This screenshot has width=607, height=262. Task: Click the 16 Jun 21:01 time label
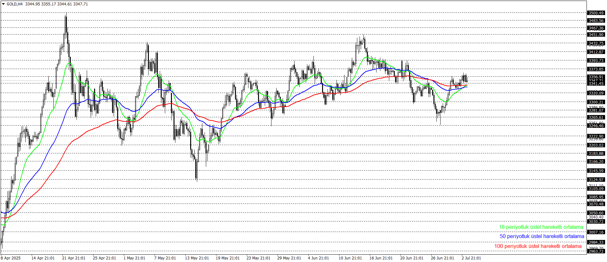(x=381, y=258)
